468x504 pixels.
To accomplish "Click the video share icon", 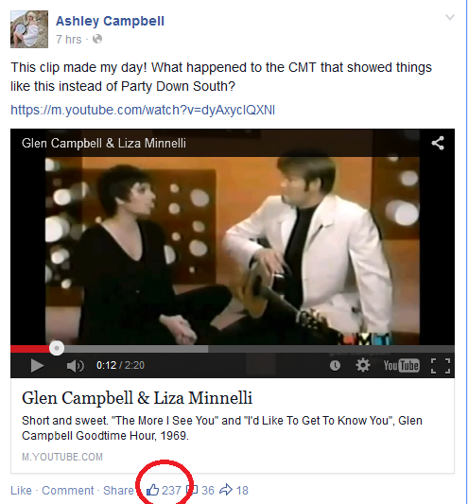I will coord(438,143).
